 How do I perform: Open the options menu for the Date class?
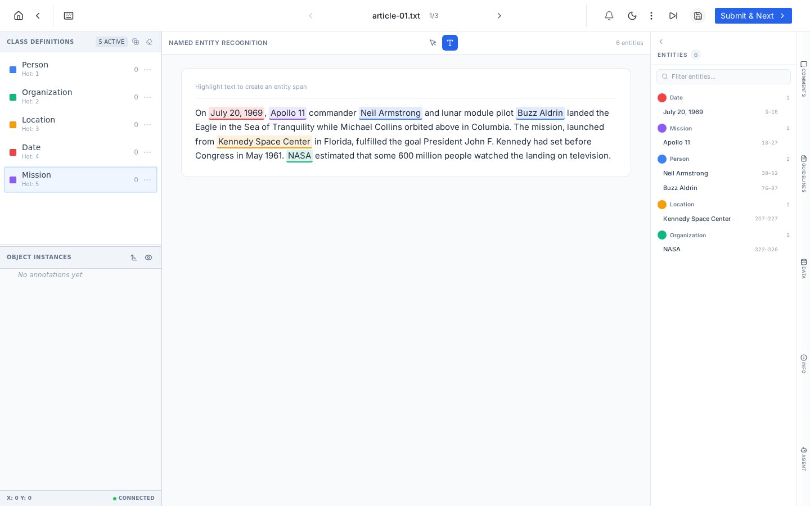(147, 152)
